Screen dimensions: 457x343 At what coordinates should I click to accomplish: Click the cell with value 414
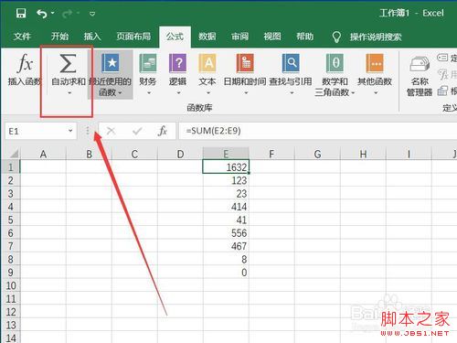pyautogui.click(x=226, y=207)
